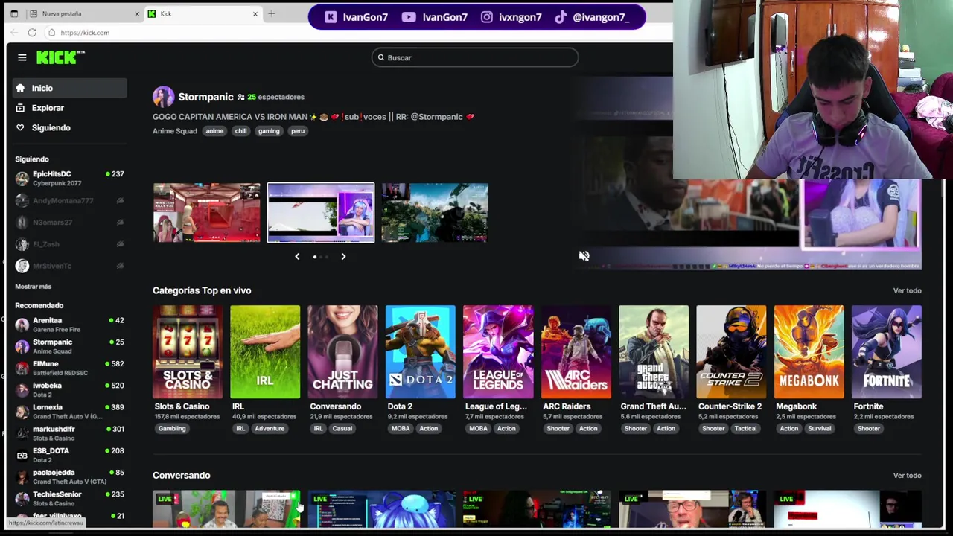Screen dimensions: 953x536
Task: Open the Fortnite category card
Action: pos(887,352)
